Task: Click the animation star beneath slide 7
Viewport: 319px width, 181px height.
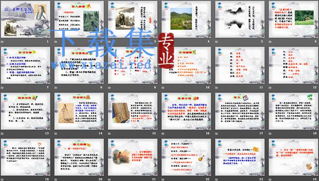Action: tap(2, 88)
